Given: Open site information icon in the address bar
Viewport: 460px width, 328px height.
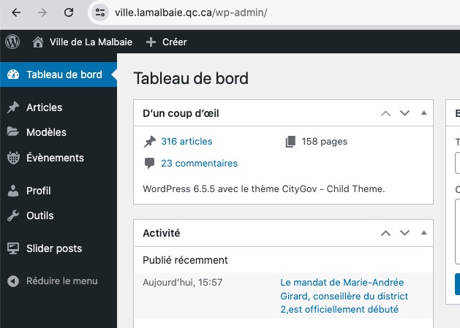Looking at the screenshot, I should (100, 12).
